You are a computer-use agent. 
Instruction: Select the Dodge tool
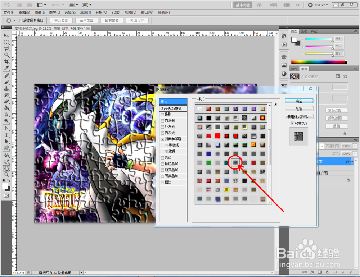coord(6,120)
